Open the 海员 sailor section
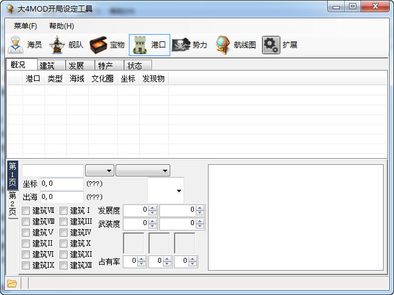The height and width of the screenshot is (295, 394). pos(24,45)
